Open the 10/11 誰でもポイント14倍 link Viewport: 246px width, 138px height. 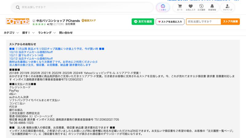click(x=26, y=55)
